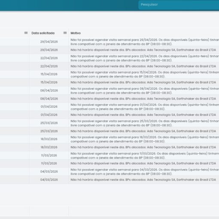Select date 11/03/2026 in the 'Não foi possível' row

coord(49,155)
